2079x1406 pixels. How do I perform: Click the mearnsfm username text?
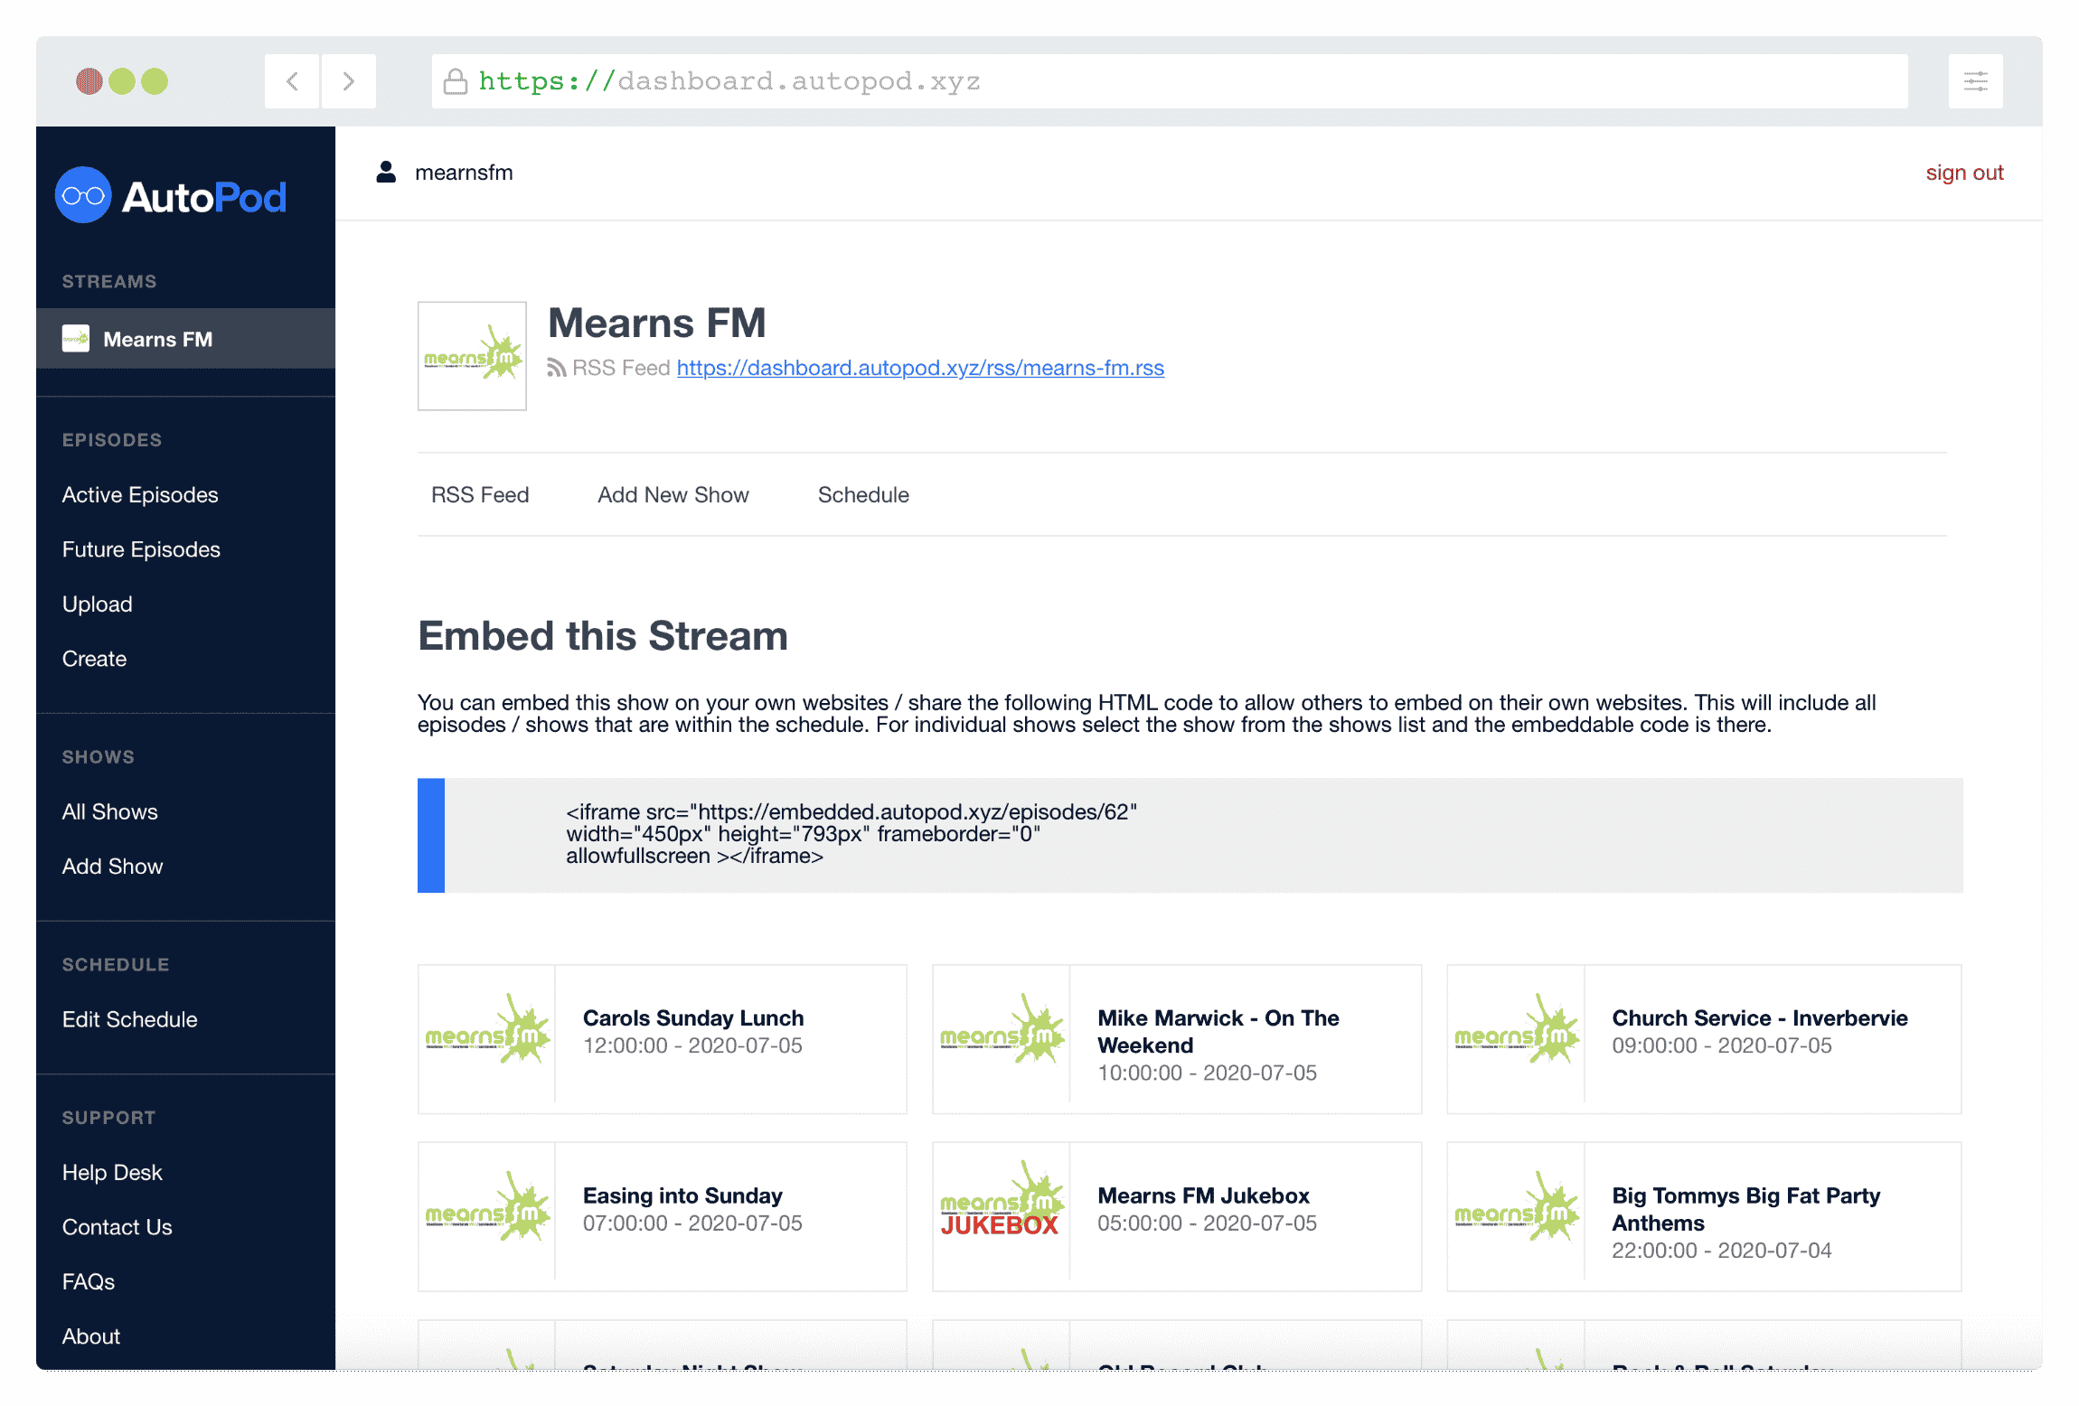[464, 173]
